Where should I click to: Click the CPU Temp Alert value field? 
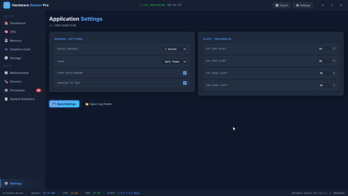(324, 49)
